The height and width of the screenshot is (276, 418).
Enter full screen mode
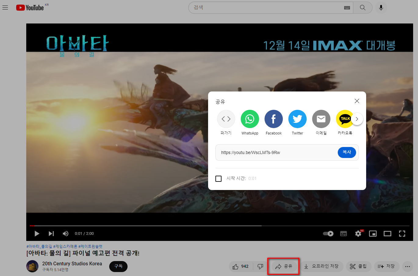point(402,234)
